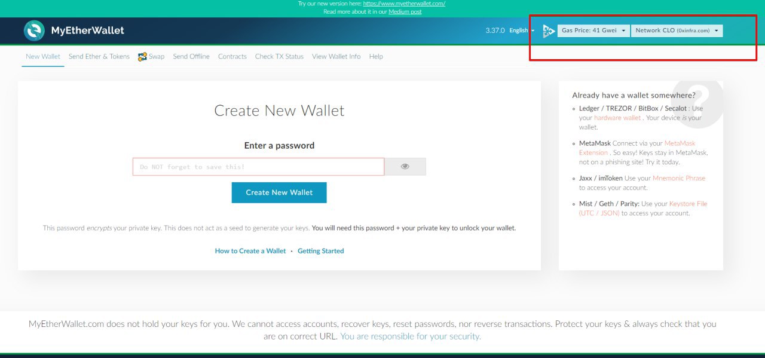Click the MyEtherWallet logo icon
The height and width of the screenshot is (358, 765).
coord(34,30)
